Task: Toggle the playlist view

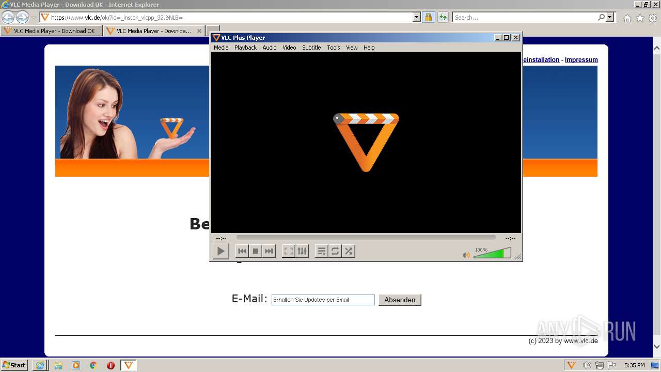Action: [x=321, y=251]
